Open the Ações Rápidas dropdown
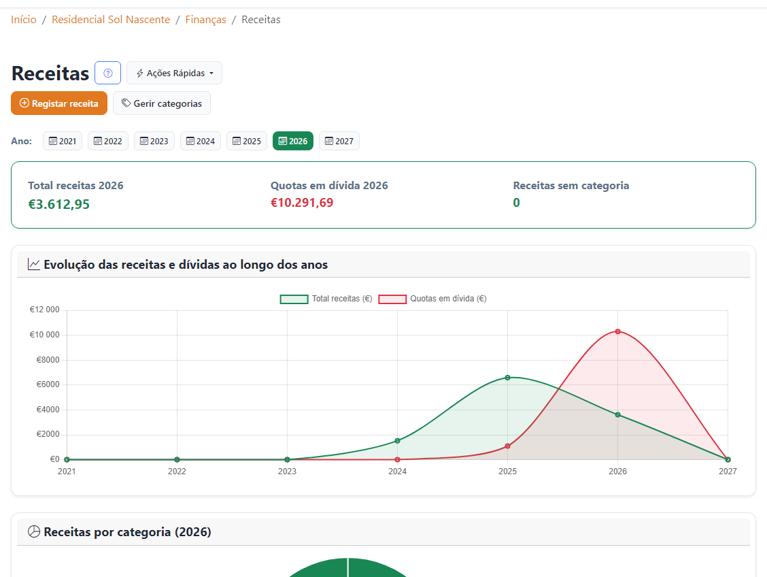 [x=174, y=73]
